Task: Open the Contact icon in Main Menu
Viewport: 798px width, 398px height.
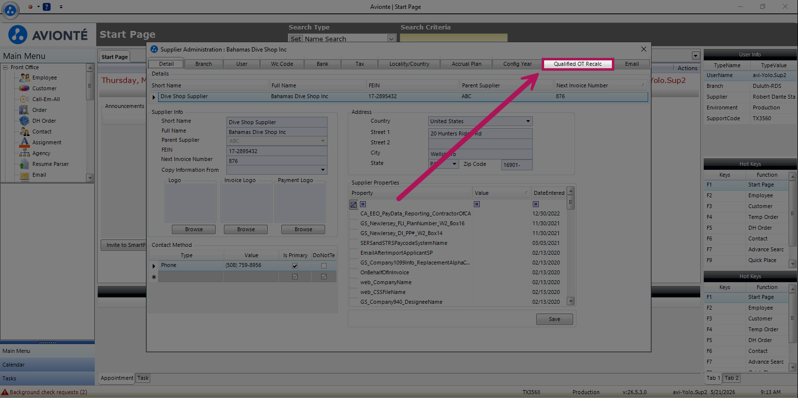Action: [x=25, y=132]
